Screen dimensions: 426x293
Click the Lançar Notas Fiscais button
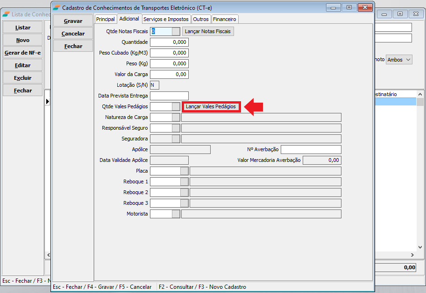tap(208, 31)
